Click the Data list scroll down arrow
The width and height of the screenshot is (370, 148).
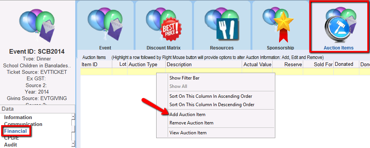tap(73, 143)
